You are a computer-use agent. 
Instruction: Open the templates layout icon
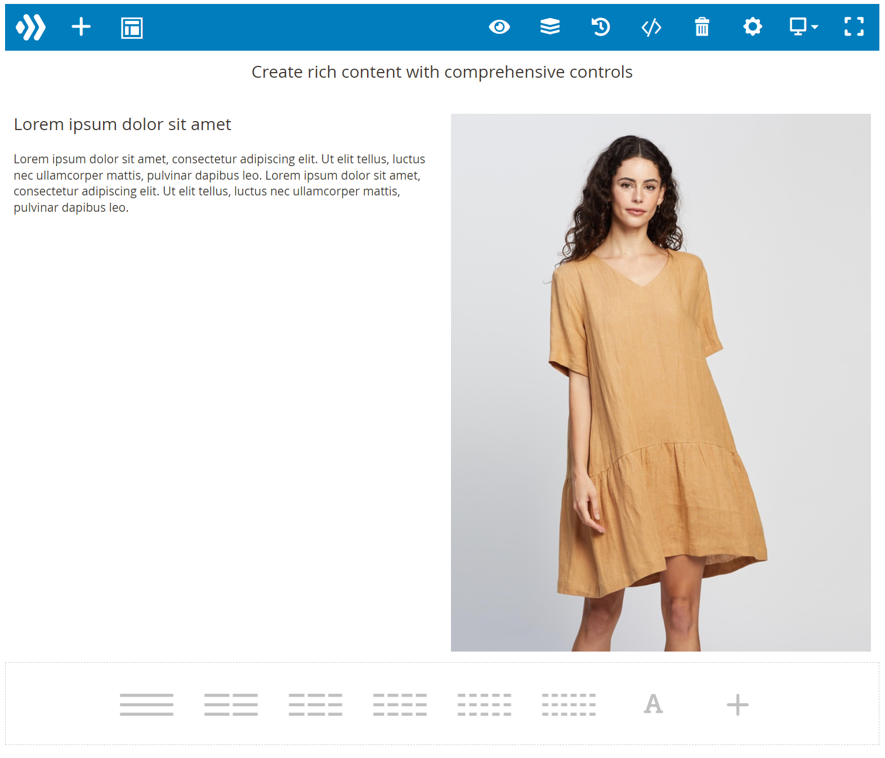click(132, 28)
